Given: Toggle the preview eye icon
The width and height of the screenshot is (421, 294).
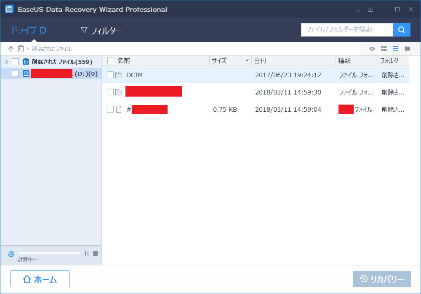Looking at the screenshot, I should coord(372,49).
